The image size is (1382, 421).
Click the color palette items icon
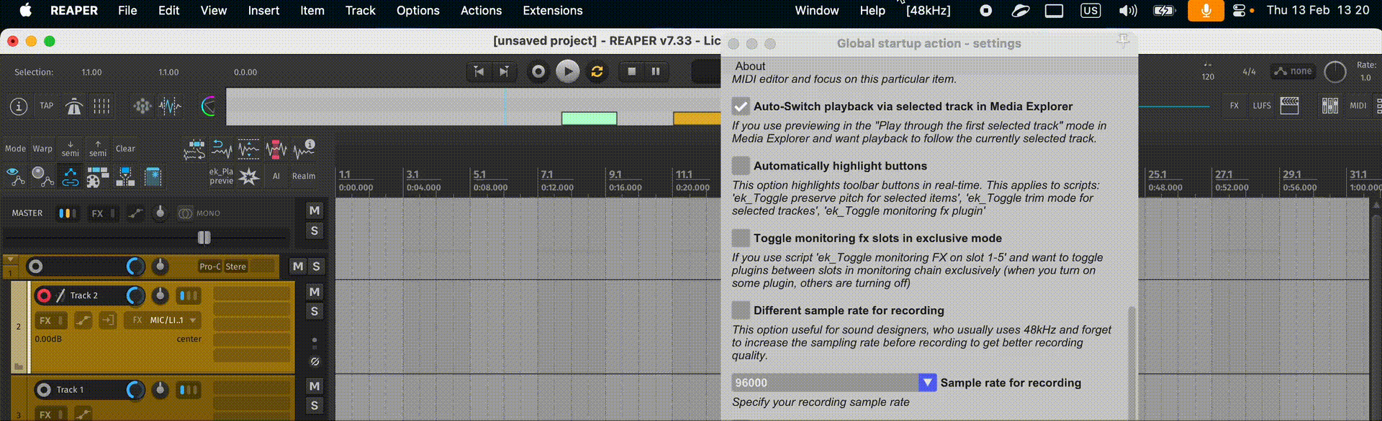click(x=98, y=176)
